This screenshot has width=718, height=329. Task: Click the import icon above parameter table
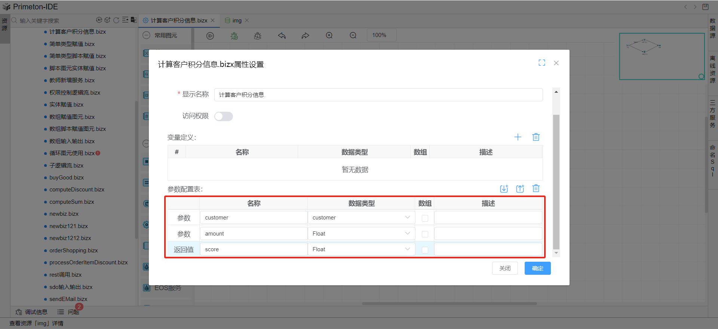click(504, 189)
